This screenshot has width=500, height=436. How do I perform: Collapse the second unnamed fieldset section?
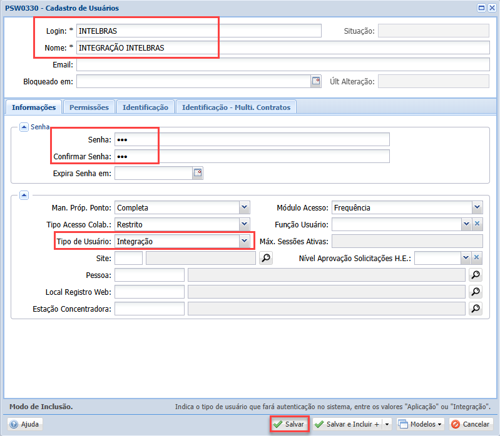pyautogui.click(x=24, y=195)
